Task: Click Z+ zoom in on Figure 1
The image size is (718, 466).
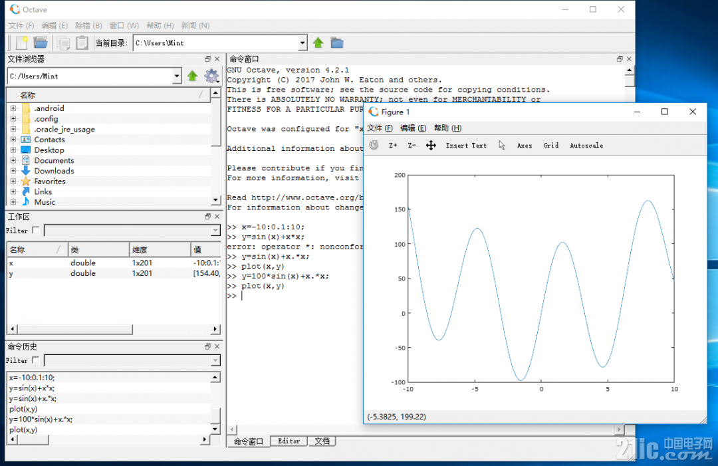Action: coord(393,146)
